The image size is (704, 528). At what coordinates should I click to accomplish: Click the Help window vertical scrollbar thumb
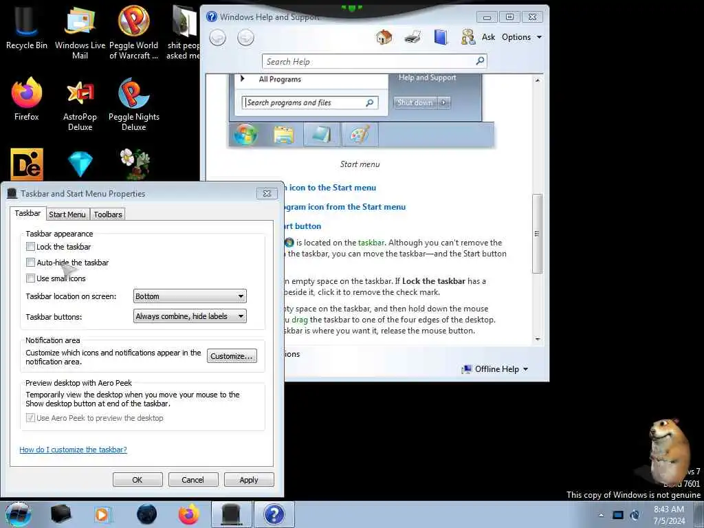(537, 234)
